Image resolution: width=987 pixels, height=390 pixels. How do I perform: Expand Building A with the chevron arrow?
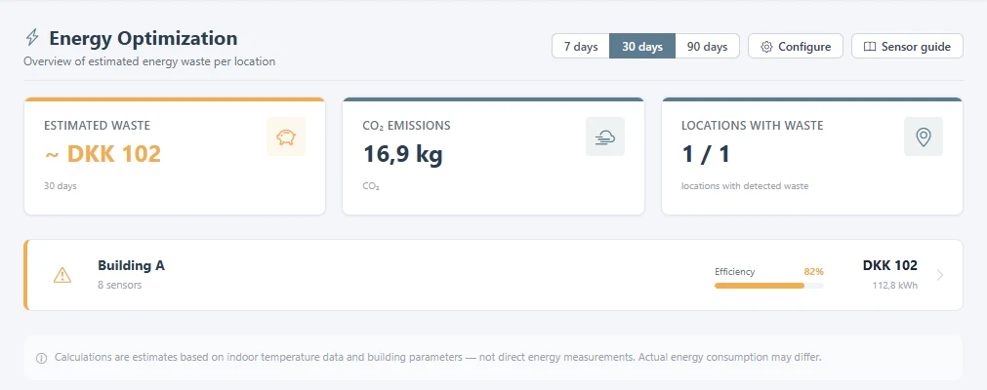tap(940, 275)
